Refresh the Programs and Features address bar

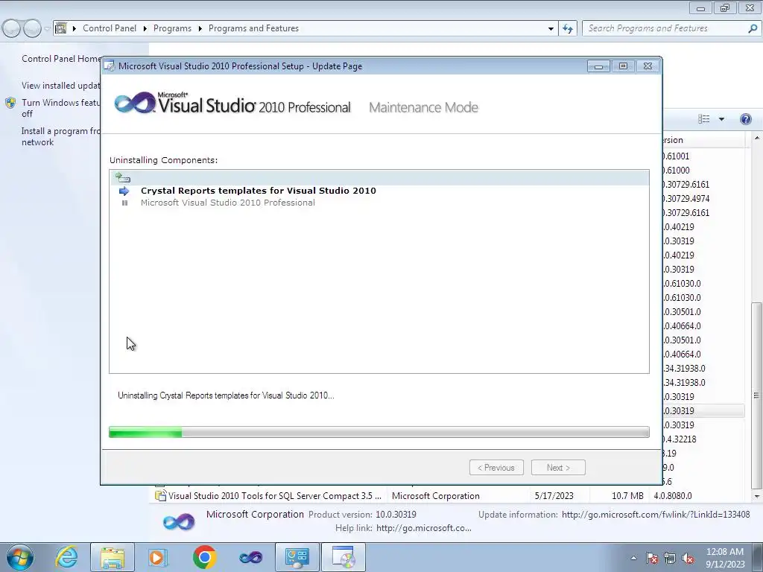(x=567, y=29)
